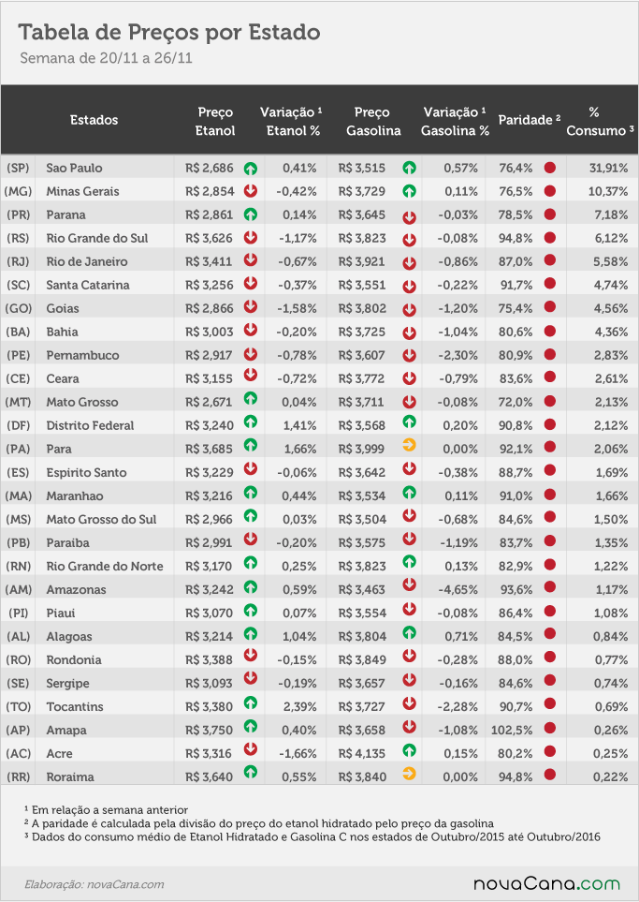Click Roraima's orange gasoline unchanged-arrow icon

click(x=409, y=773)
